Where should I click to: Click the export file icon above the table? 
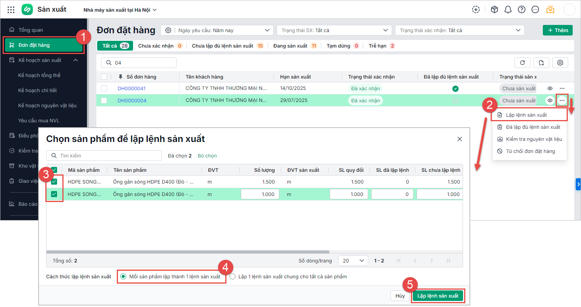[x=541, y=63]
